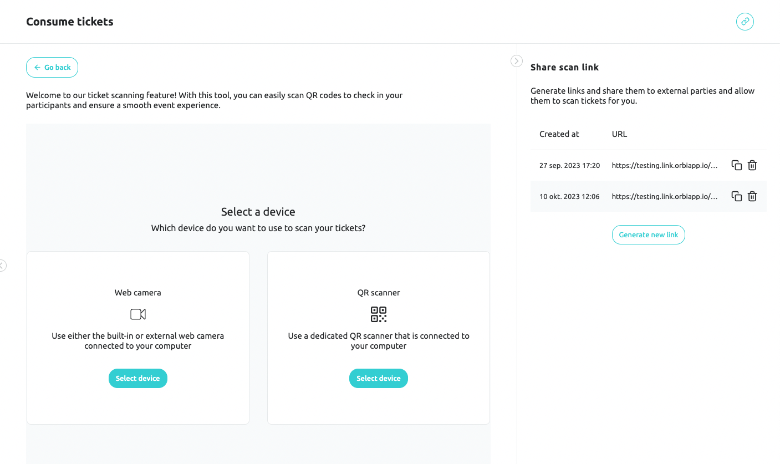The image size is (780, 464).
Task: Click the Web camera card title
Action: click(x=138, y=292)
